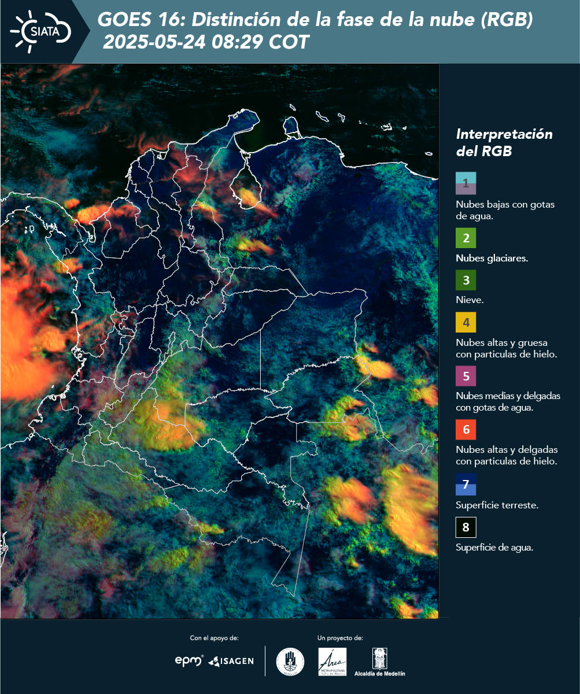The image size is (580, 694).
Task: Click the Área Metropolitana logo
Action: point(333,662)
